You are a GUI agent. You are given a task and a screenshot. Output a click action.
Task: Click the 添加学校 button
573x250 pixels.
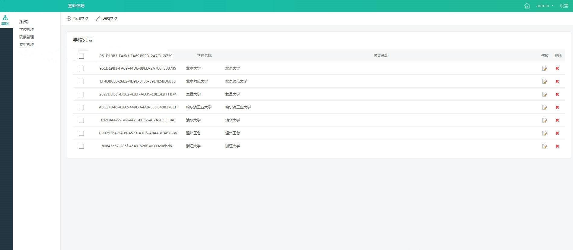[x=78, y=18]
